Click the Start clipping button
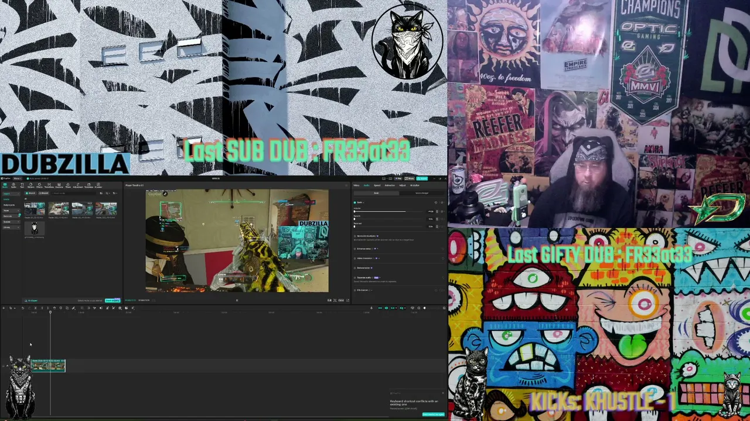The height and width of the screenshot is (421, 750). coord(112,301)
